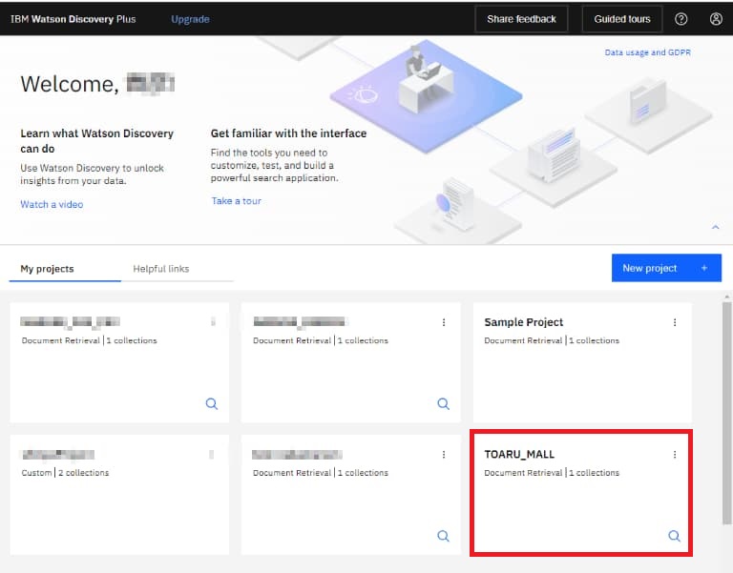Screen dimensions: 733x573
Task: Open the three-dot menu on Sample Project
Action: (675, 322)
